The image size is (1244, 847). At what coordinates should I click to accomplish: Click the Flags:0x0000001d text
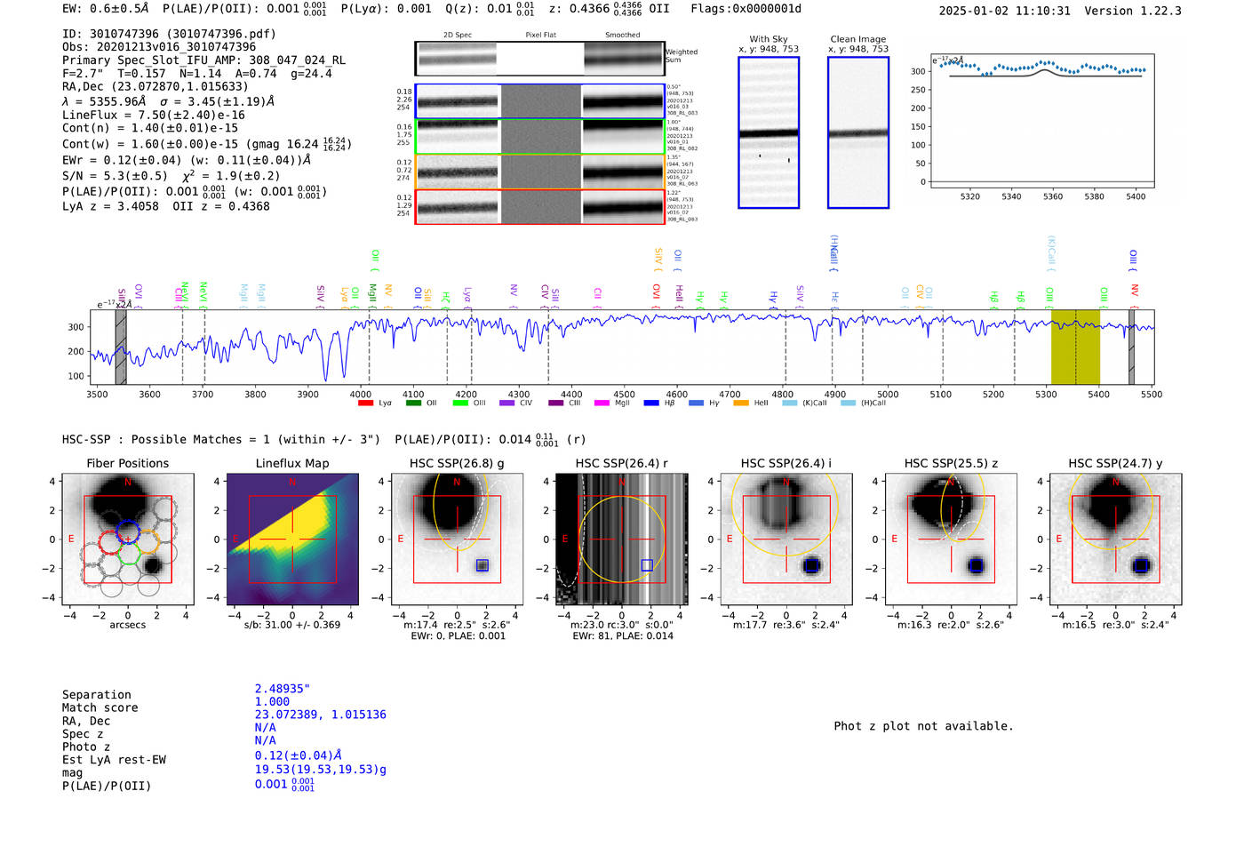tap(746, 9)
